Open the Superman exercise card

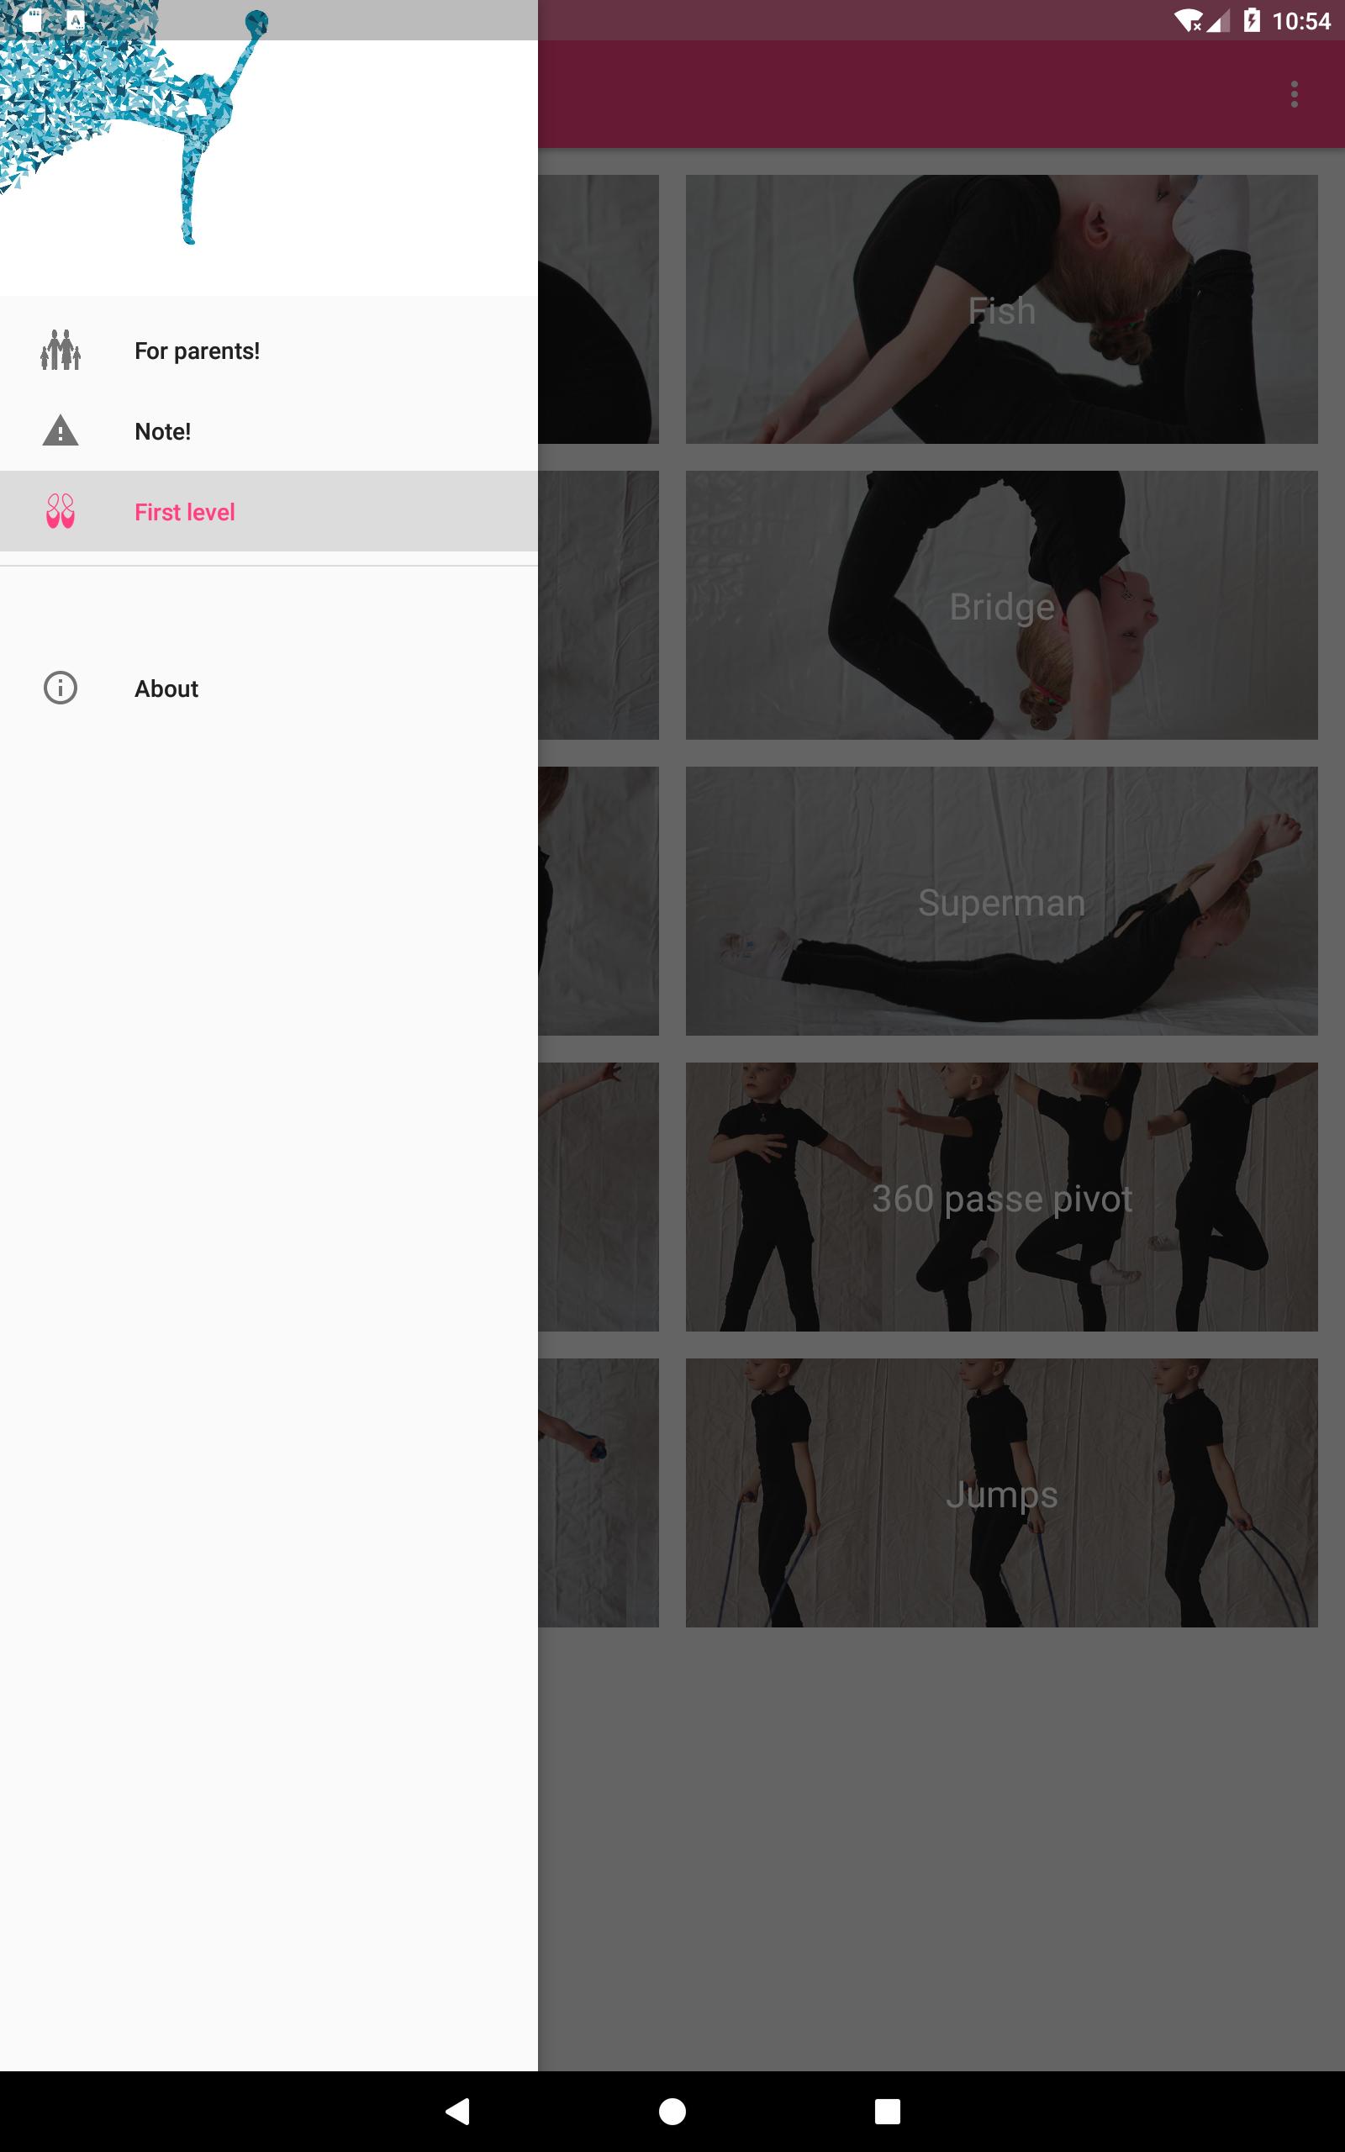(x=1002, y=901)
